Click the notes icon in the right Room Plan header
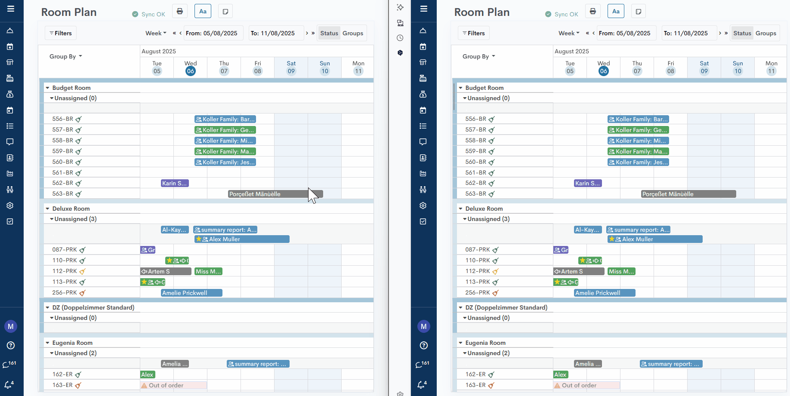This screenshot has width=790, height=396. pyautogui.click(x=639, y=12)
